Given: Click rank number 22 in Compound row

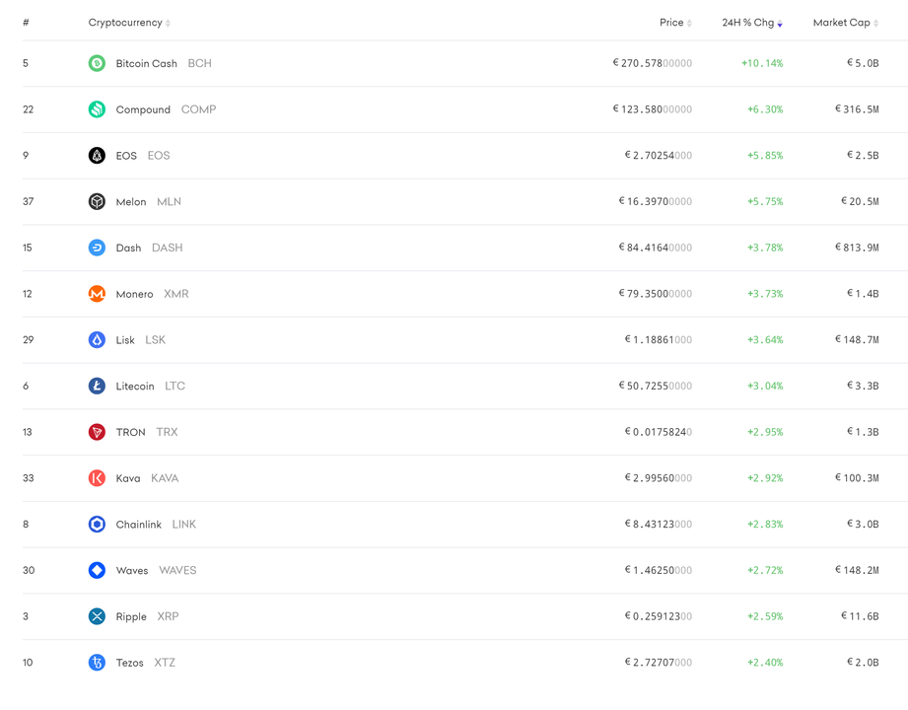Looking at the screenshot, I should click(29, 109).
